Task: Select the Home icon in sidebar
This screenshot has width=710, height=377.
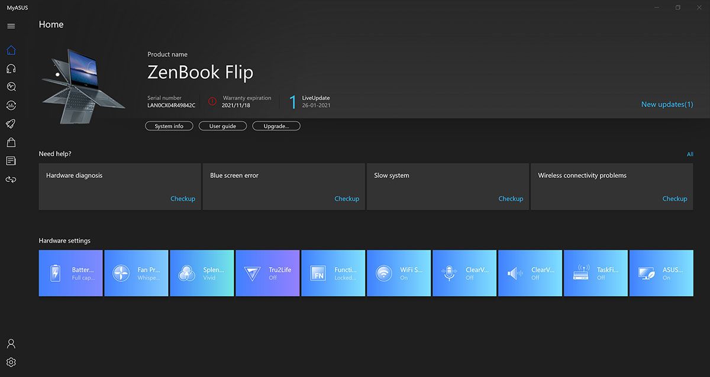Action: point(11,50)
